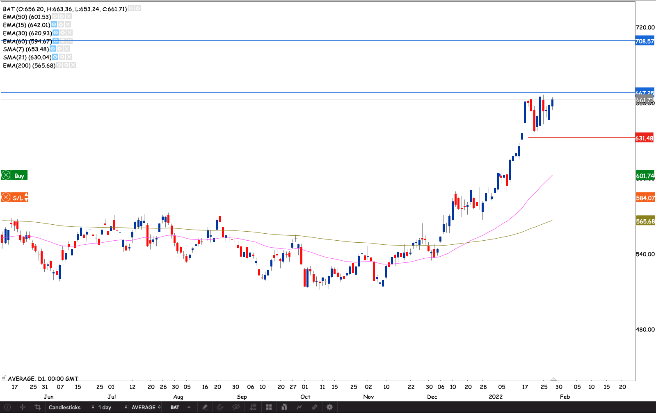
Task: Click the magnet snap icon
Action: tap(220, 407)
